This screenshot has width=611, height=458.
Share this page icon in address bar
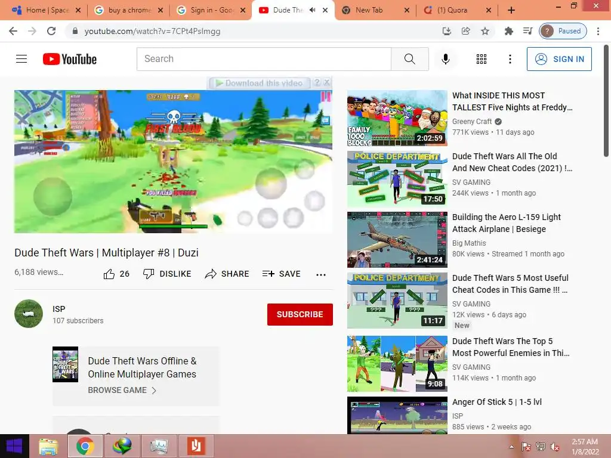point(465,31)
